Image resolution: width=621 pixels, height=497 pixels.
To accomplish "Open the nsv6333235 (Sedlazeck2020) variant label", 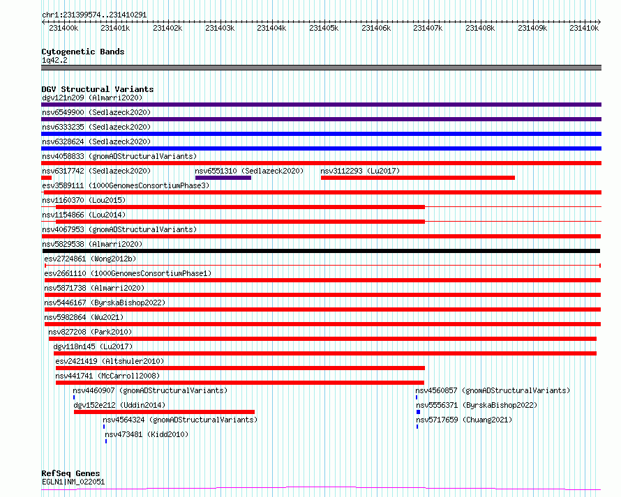I will pos(96,127).
